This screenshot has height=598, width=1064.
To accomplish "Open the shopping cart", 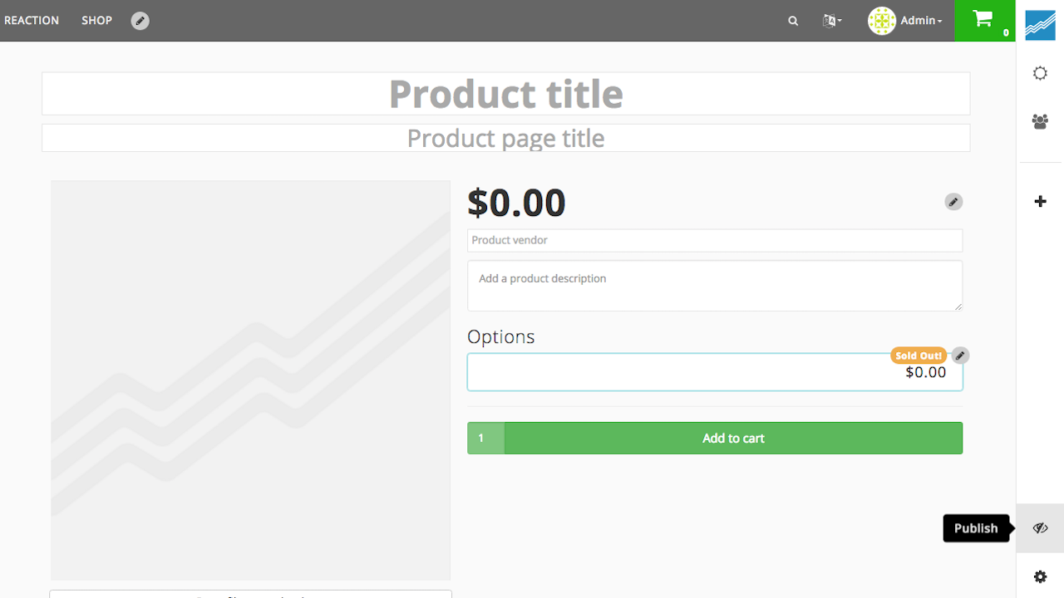I will pos(984,20).
